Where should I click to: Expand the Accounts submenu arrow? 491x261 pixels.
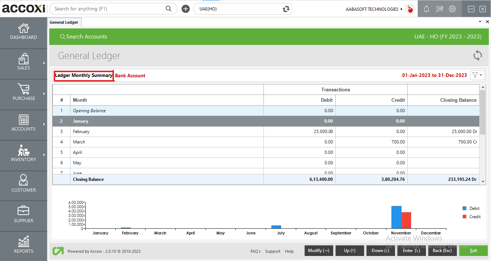(x=44, y=124)
